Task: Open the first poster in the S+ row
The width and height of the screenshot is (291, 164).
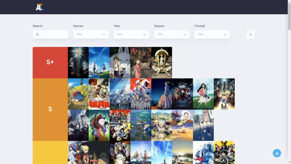Action: point(78,63)
